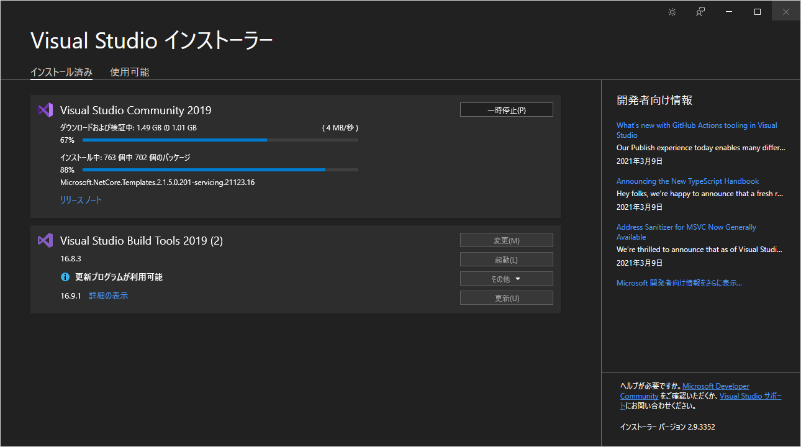Click the theme toggle sun icon
This screenshot has height=447, width=801.
pyautogui.click(x=672, y=12)
